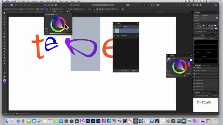Open the colour model dropdown in popup
Image resolution: width=223 pixels, height=125 pixels.
point(52,14)
